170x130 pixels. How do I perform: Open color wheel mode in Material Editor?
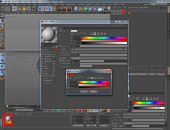pyautogui.click(x=78, y=34)
